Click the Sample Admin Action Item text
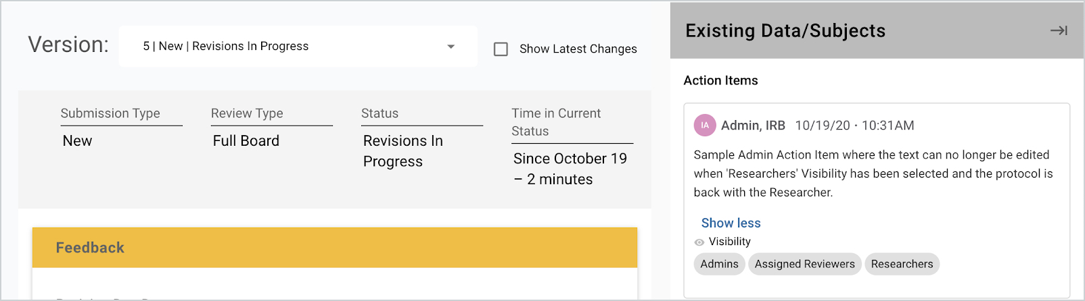This screenshot has width=1085, height=301. [x=873, y=173]
